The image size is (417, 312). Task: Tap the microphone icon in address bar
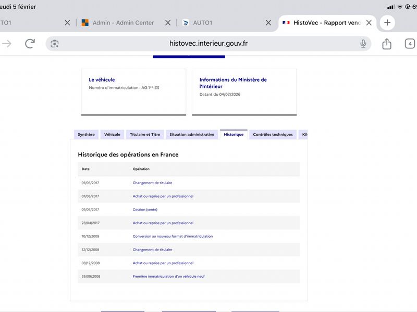tap(363, 44)
